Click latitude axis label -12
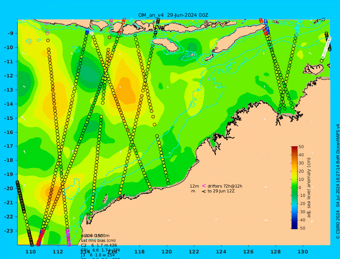Viewport: 340px width, 259px height. click(x=9, y=76)
